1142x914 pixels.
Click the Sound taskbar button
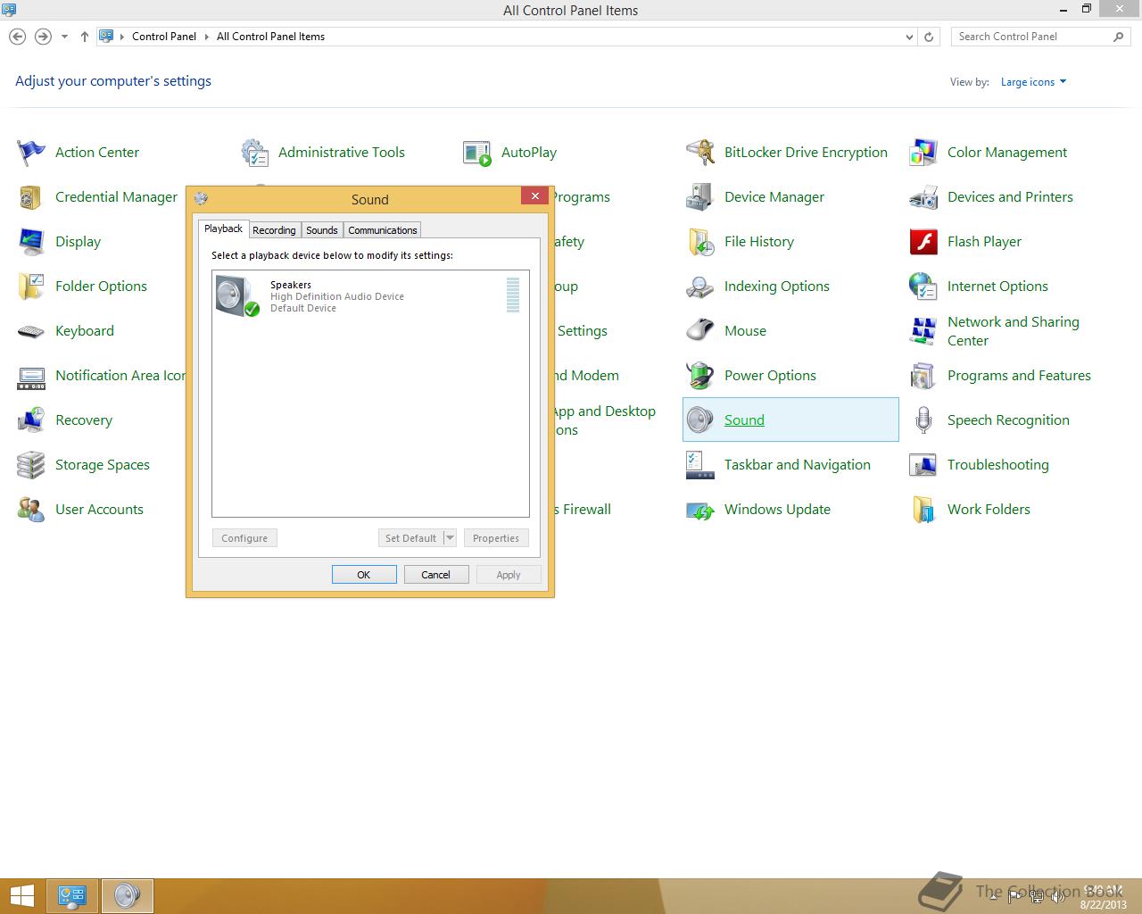coord(128,895)
